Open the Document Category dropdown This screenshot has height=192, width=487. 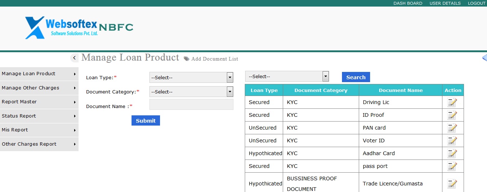[191, 92]
